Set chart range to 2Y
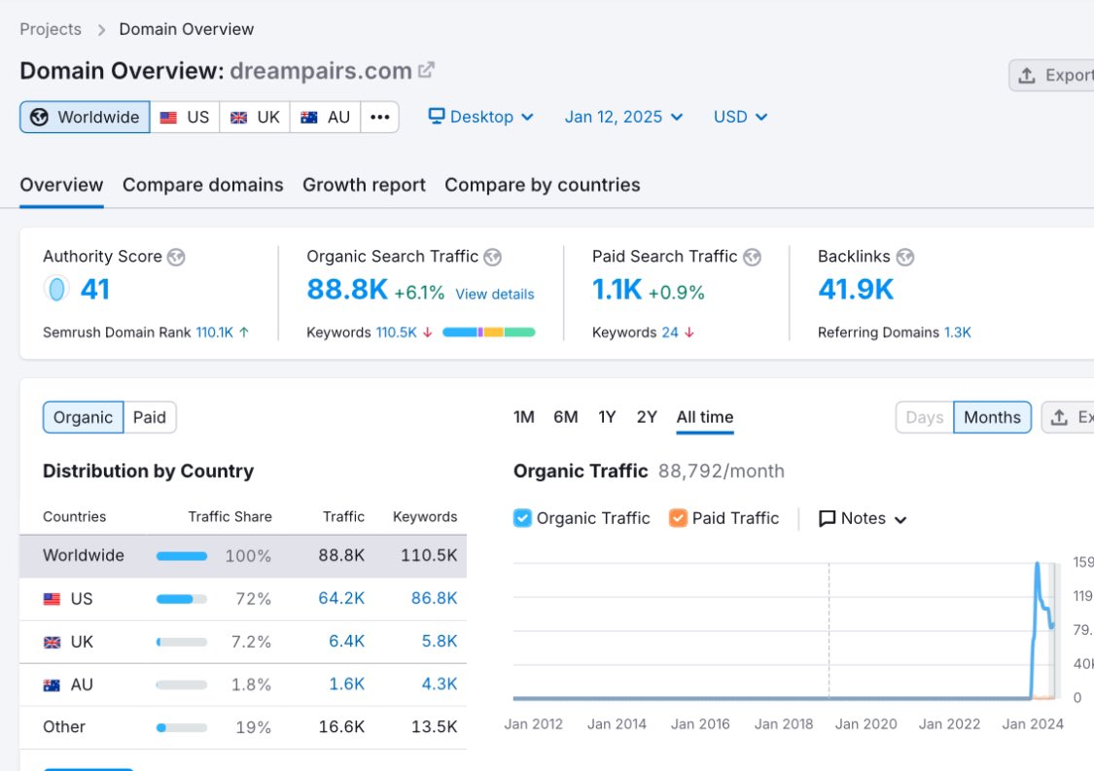The height and width of the screenshot is (771, 1094). (x=647, y=417)
